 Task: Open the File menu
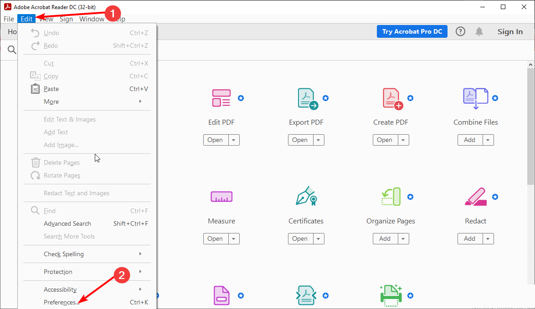coord(9,19)
